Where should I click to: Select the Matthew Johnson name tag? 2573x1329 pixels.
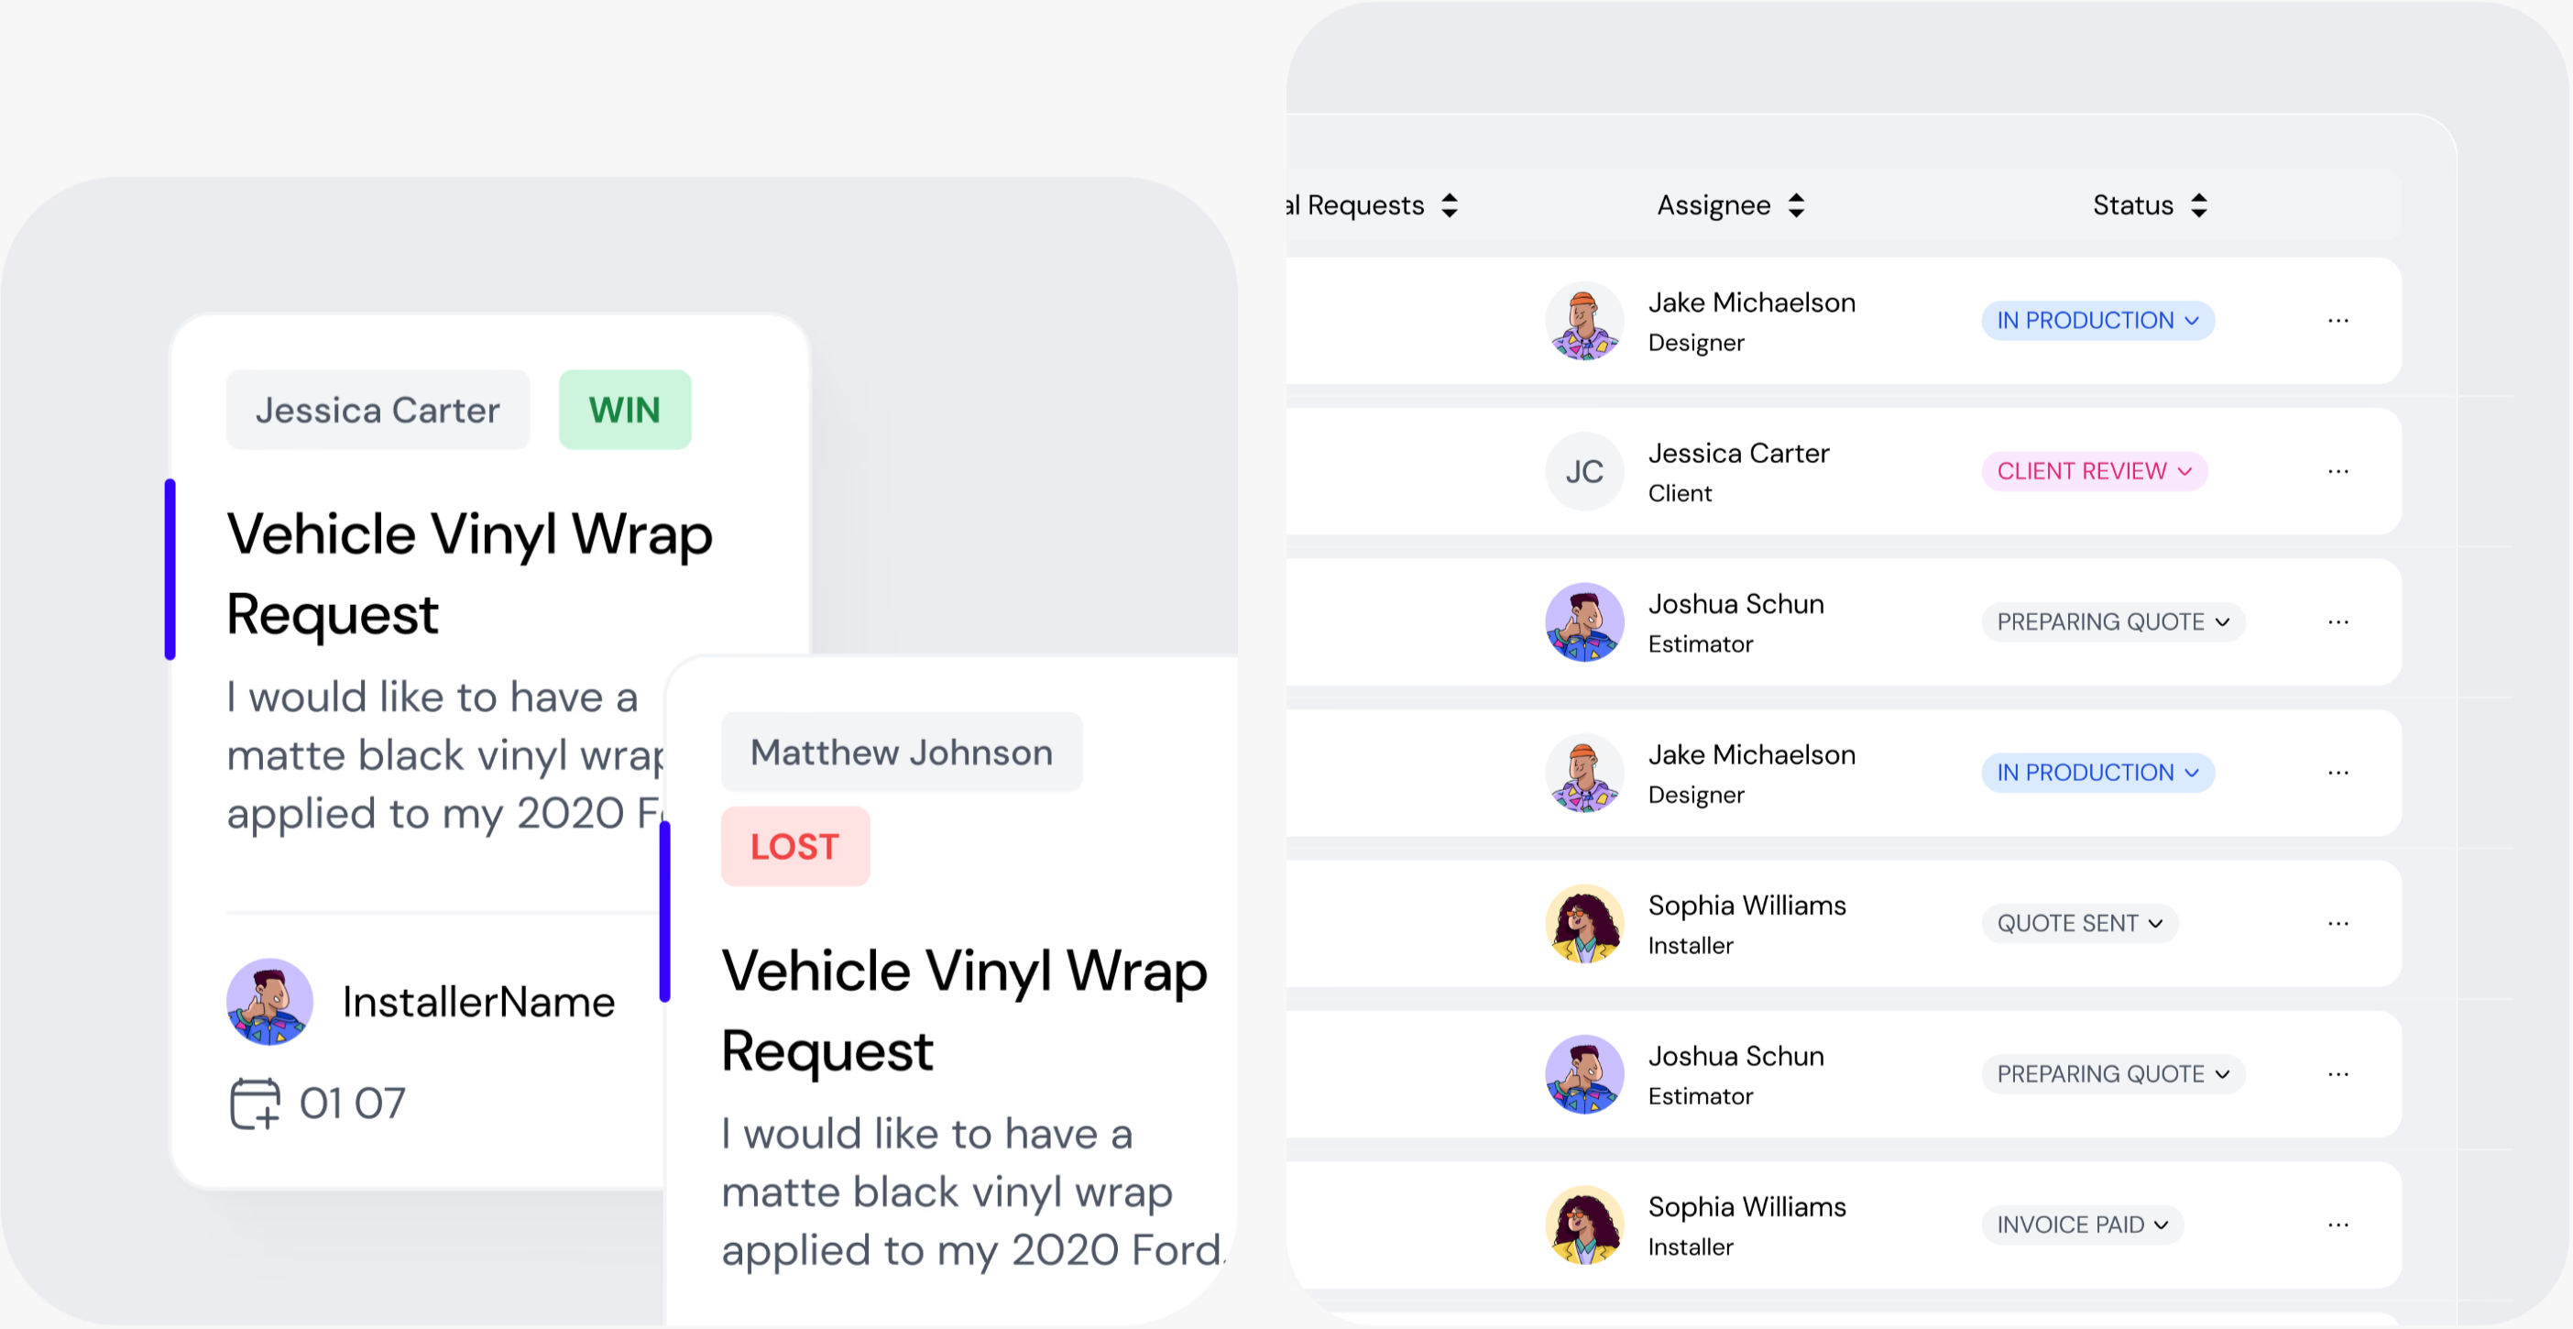tap(901, 752)
